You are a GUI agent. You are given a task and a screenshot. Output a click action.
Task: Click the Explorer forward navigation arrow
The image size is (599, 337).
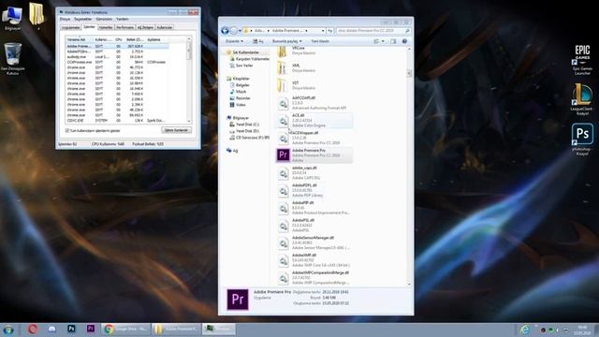tap(234, 31)
